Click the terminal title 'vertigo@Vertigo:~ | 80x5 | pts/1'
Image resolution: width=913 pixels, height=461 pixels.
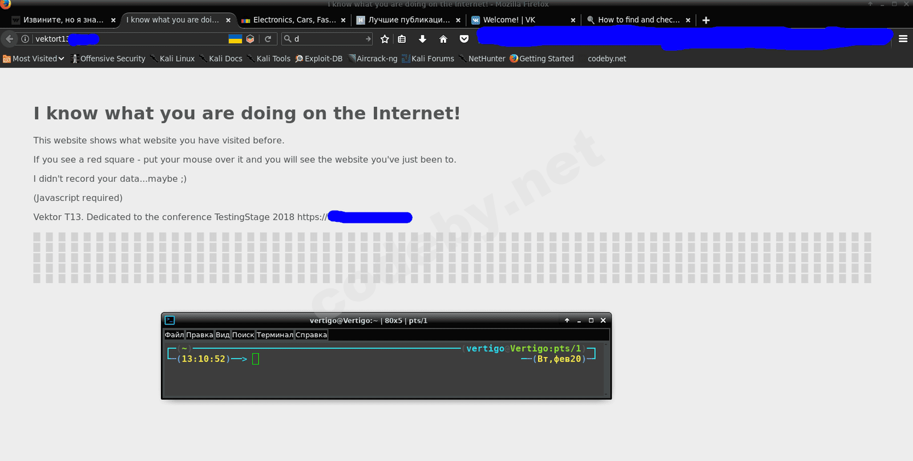(369, 321)
